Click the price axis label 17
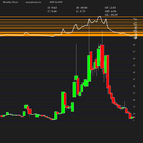This screenshot has height=143, width=143. (134, 107)
